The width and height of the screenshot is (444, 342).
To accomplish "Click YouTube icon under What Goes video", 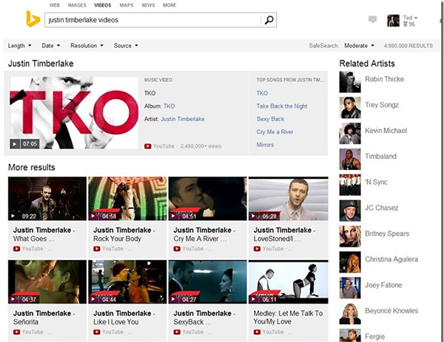I will tap(16, 249).
